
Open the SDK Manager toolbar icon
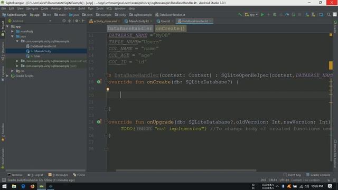(x=313, y=15)
